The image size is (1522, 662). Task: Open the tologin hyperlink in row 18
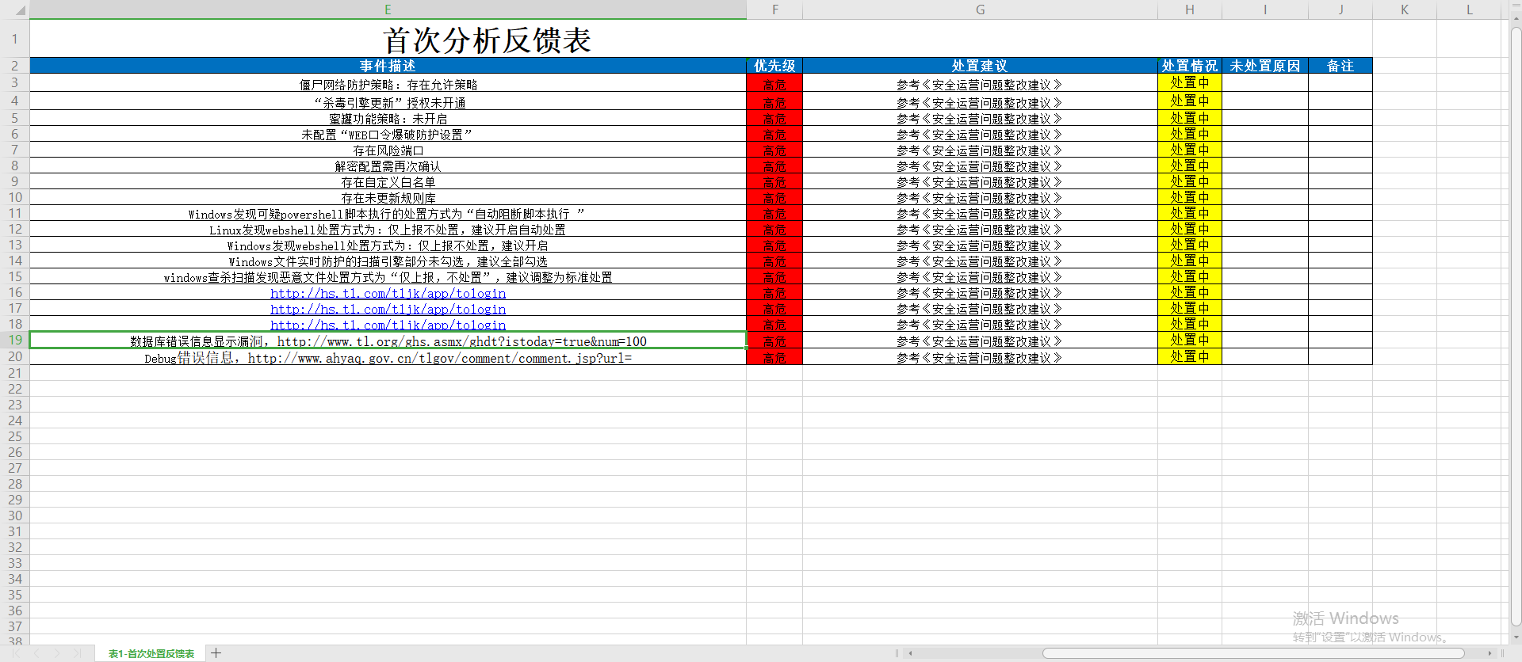point(388,325)
